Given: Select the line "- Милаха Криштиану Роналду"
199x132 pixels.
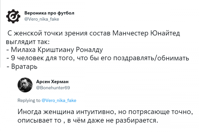Looking at the screenshot, I should [54, 50].
